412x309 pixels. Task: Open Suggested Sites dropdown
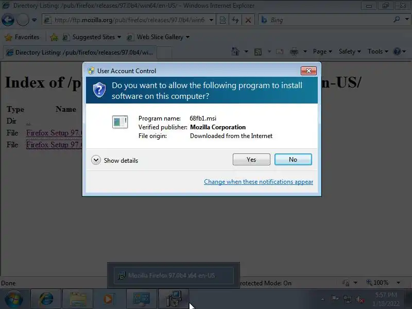[x=92, y=37]
